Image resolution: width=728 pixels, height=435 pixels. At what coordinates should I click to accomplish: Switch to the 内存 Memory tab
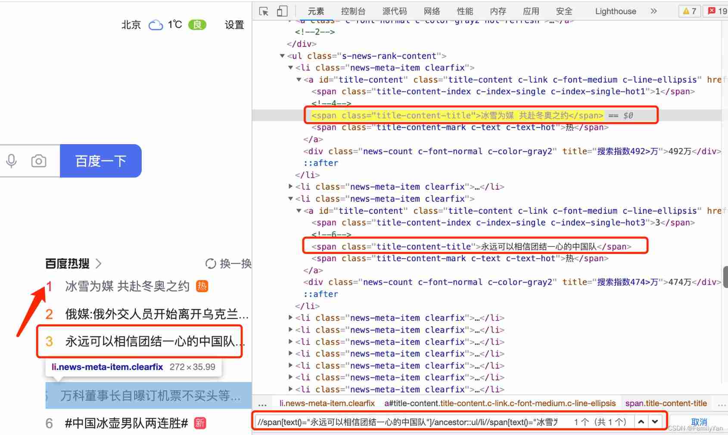[498, 11]
